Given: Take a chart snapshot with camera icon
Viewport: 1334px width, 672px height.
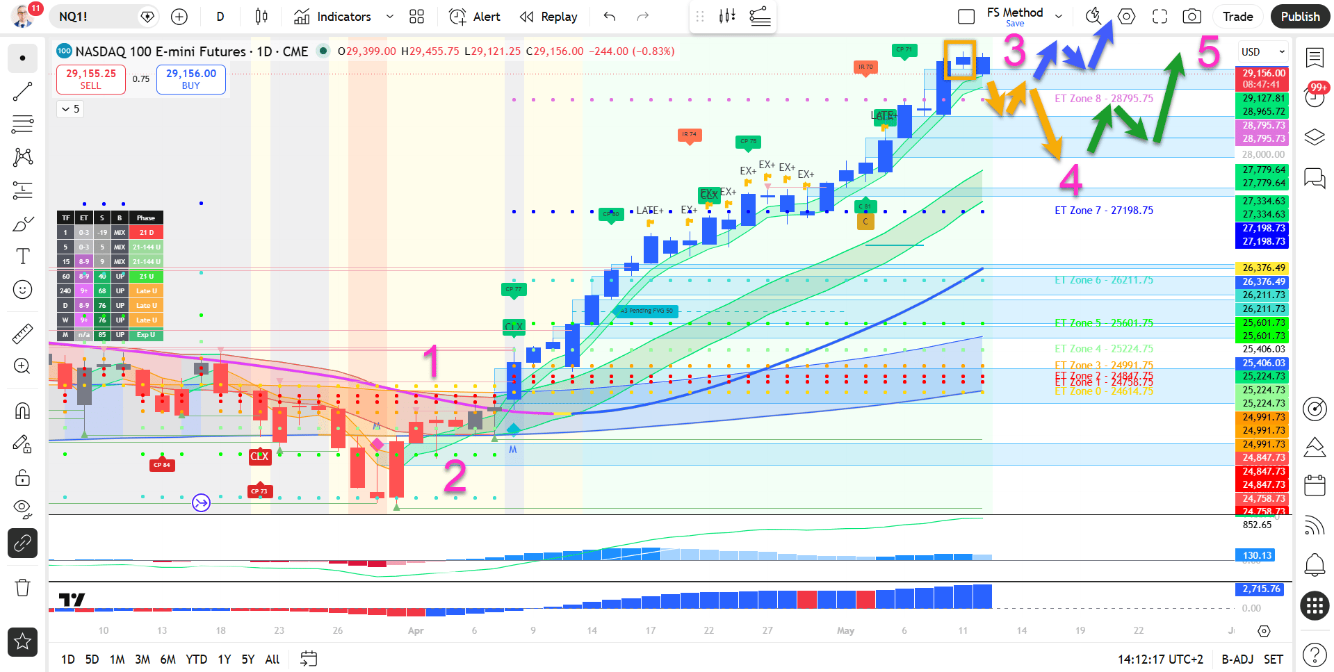Looking at the screenshot, I should pyautogui.click(x=1191, y=17).
